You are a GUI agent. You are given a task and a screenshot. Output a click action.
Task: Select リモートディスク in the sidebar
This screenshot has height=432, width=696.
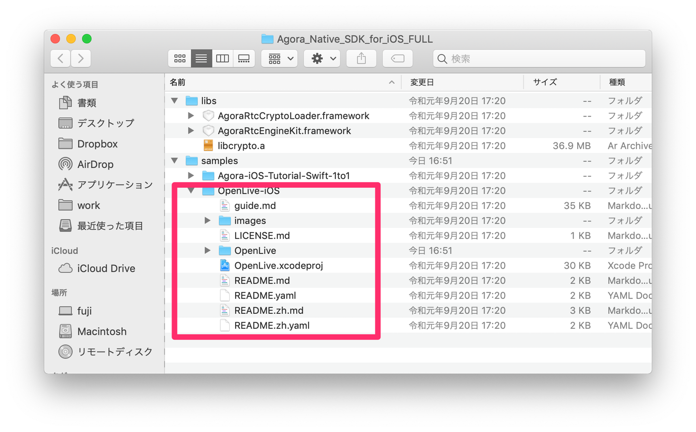tap(105, 352)
